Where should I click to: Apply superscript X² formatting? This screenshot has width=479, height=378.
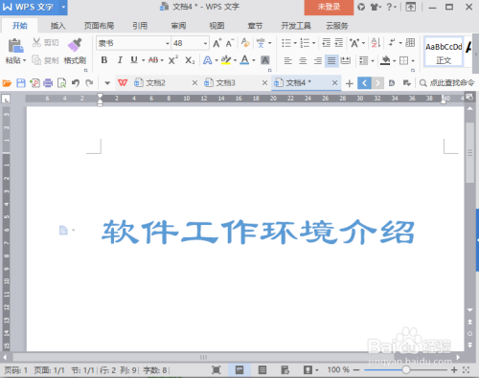pos(173,60)
